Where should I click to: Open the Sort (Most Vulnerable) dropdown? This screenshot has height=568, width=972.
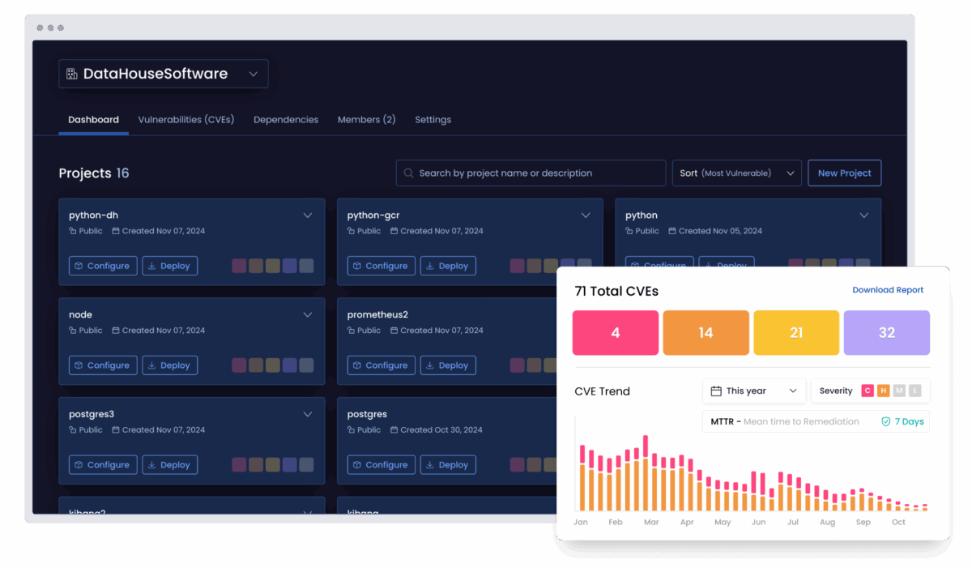736,173
